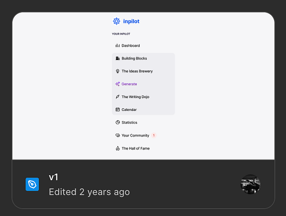Click the Generate sparkle icon
Screen dimensions: 286x216
click(117, 84)
